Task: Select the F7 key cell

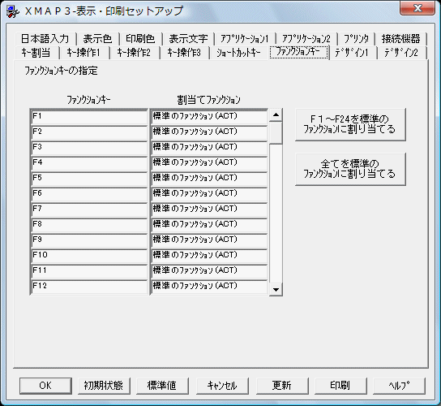Action: click(89, 209)
